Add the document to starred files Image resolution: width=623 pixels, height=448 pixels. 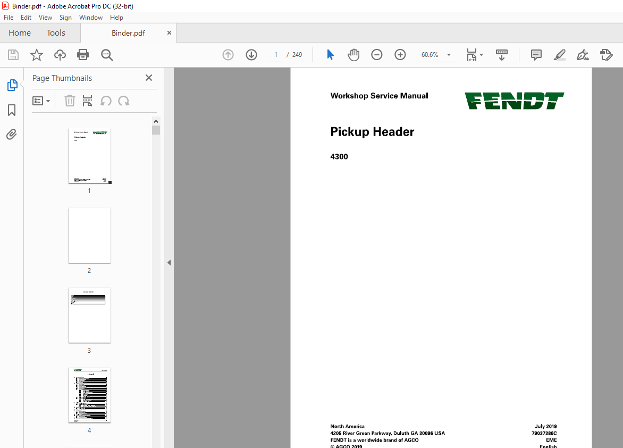(37, 55)
